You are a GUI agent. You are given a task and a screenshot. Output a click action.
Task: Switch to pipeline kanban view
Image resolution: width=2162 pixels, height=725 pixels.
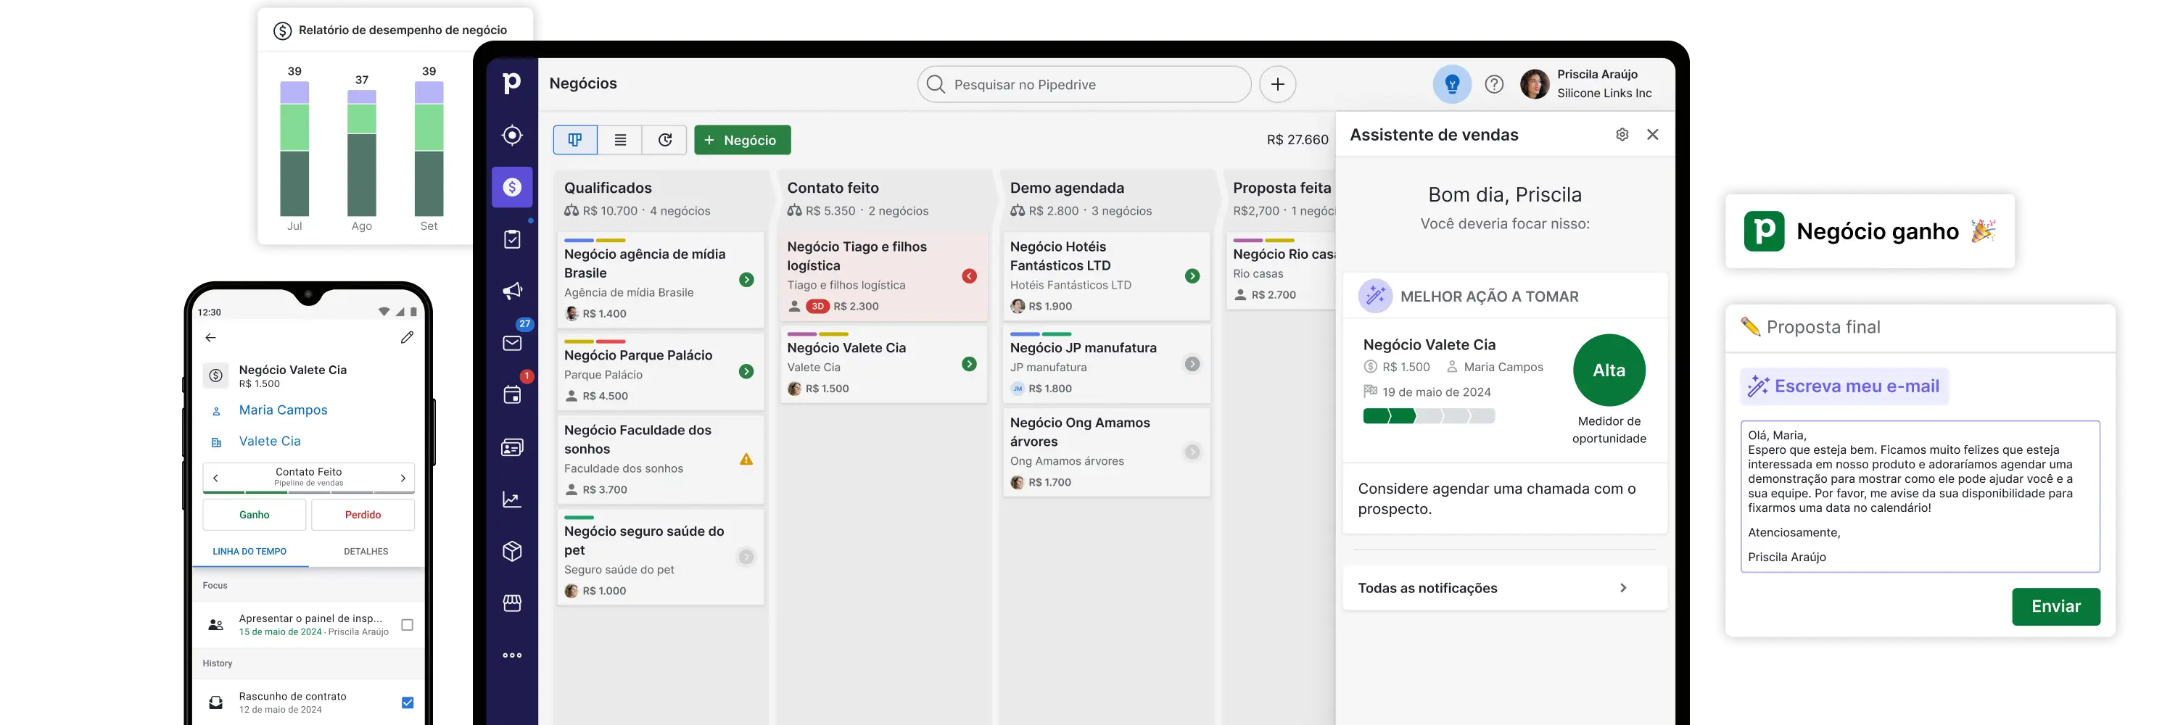coord(575,140)
